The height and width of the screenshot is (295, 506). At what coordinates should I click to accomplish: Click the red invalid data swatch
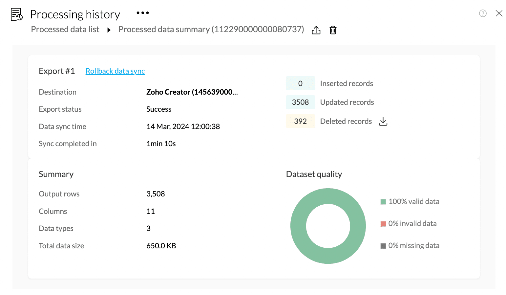tap(383, 224)
